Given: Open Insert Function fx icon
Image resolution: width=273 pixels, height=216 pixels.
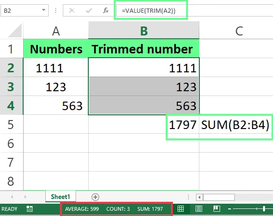Looking at the screenshot, I should (106, 10).
